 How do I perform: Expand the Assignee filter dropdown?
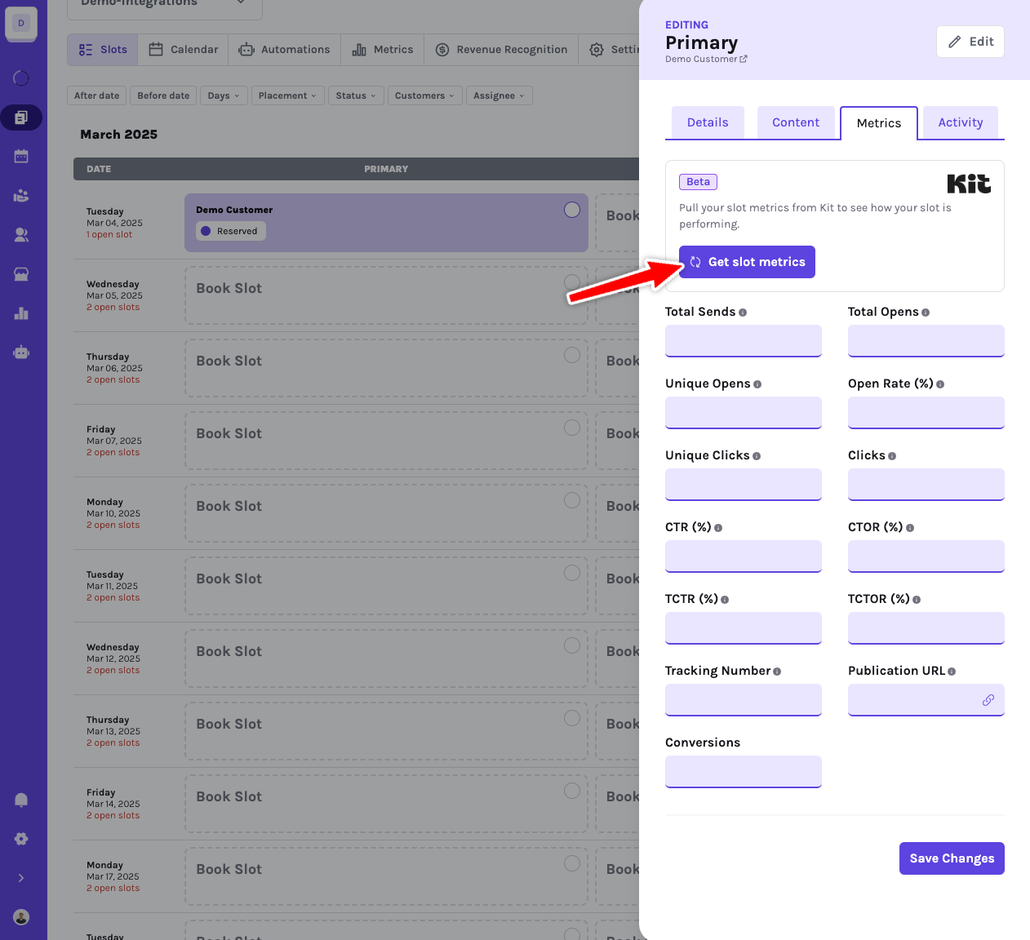point(499,95)
